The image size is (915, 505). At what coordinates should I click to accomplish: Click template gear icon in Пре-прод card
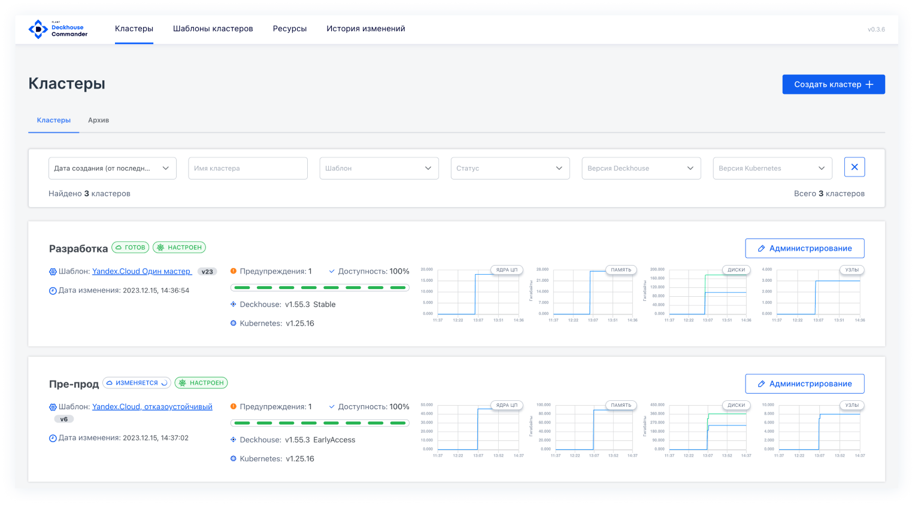coord(53,407)
